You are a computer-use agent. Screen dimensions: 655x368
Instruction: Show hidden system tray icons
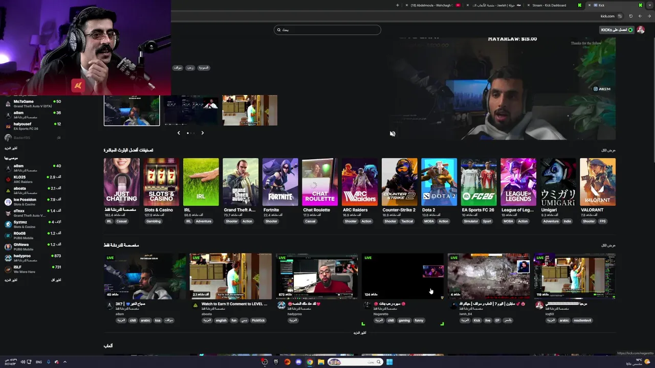click(x=65, y=362)
